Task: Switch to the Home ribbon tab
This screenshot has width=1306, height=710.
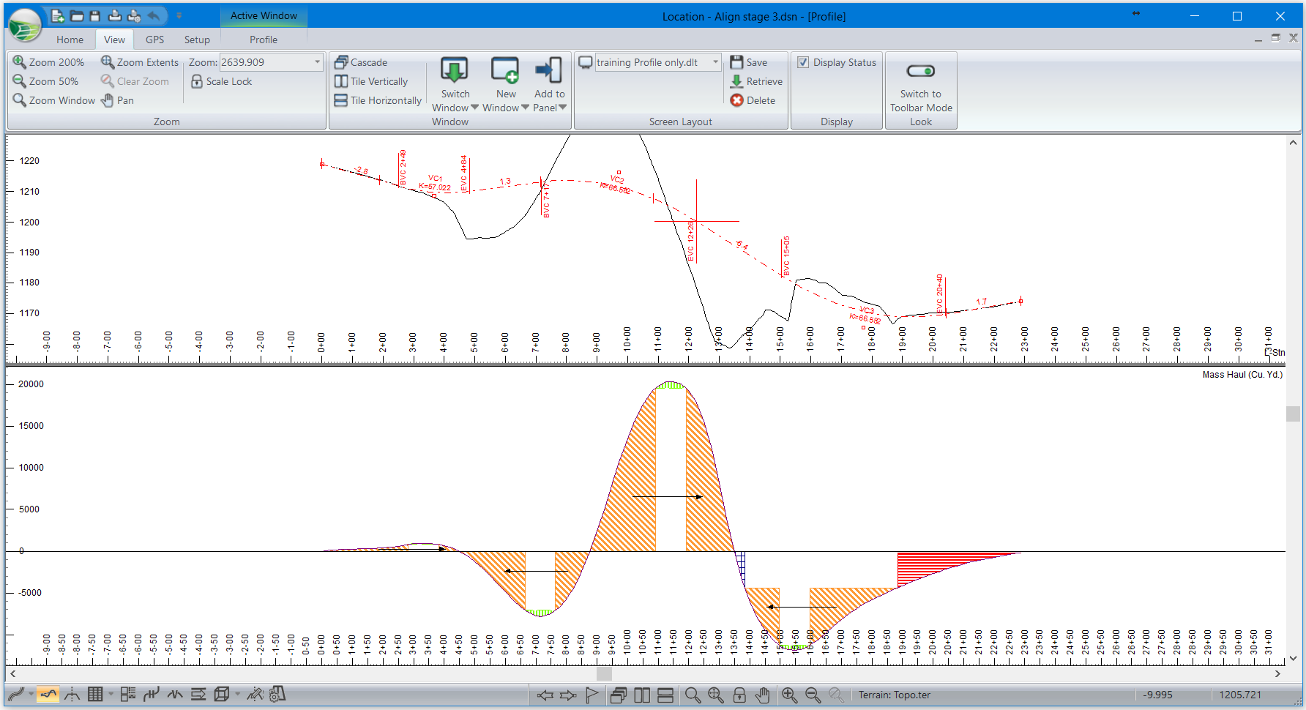Action: tap(70, 40)
